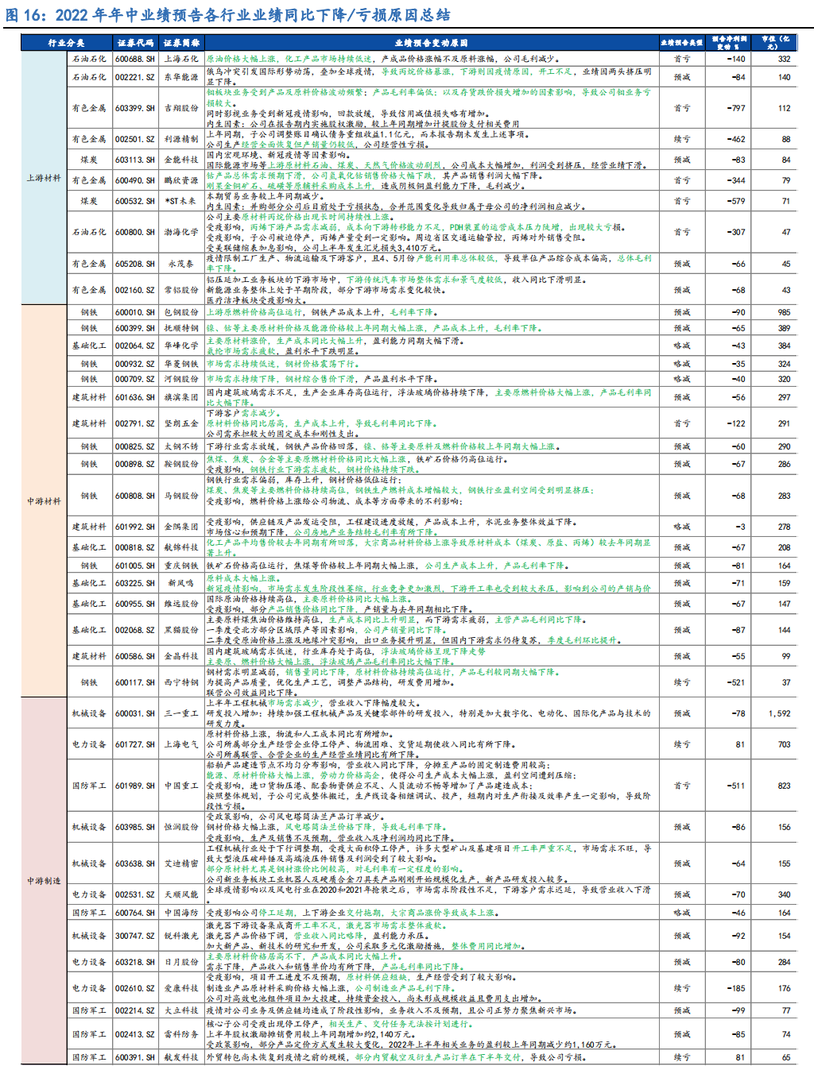This screenshot has height=1066, width=814.
Task: Select the company name 金隅集团
Action: pyautogui.click(x=181, y=527)
